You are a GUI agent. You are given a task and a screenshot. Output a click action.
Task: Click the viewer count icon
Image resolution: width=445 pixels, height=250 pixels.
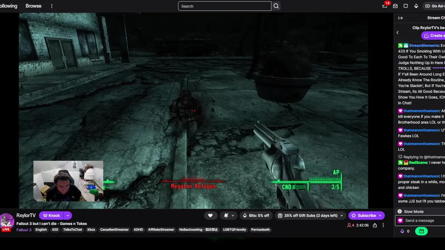coord(349,225)
